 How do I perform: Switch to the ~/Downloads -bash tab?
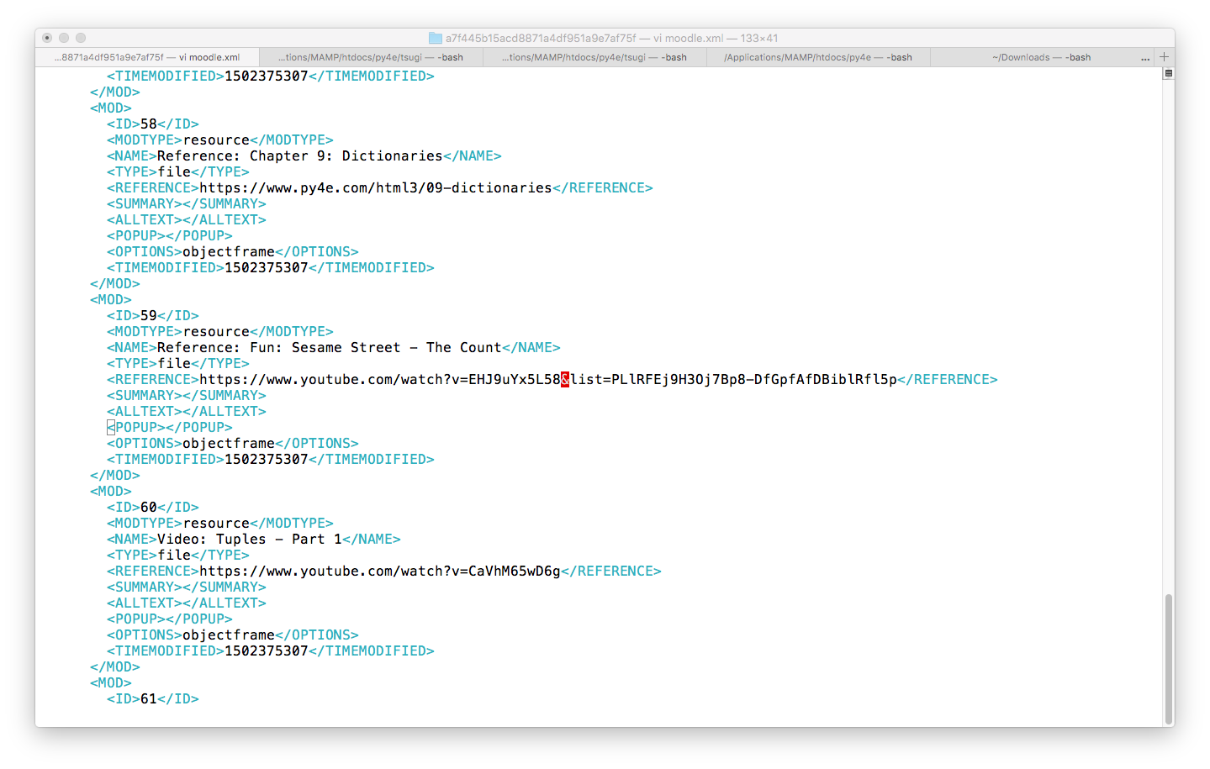1041,57
